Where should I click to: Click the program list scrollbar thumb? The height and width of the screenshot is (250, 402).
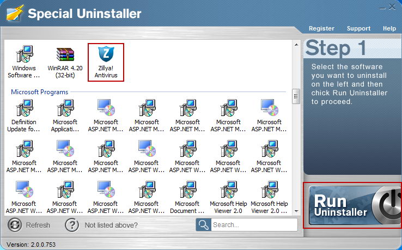pos(296,96)
